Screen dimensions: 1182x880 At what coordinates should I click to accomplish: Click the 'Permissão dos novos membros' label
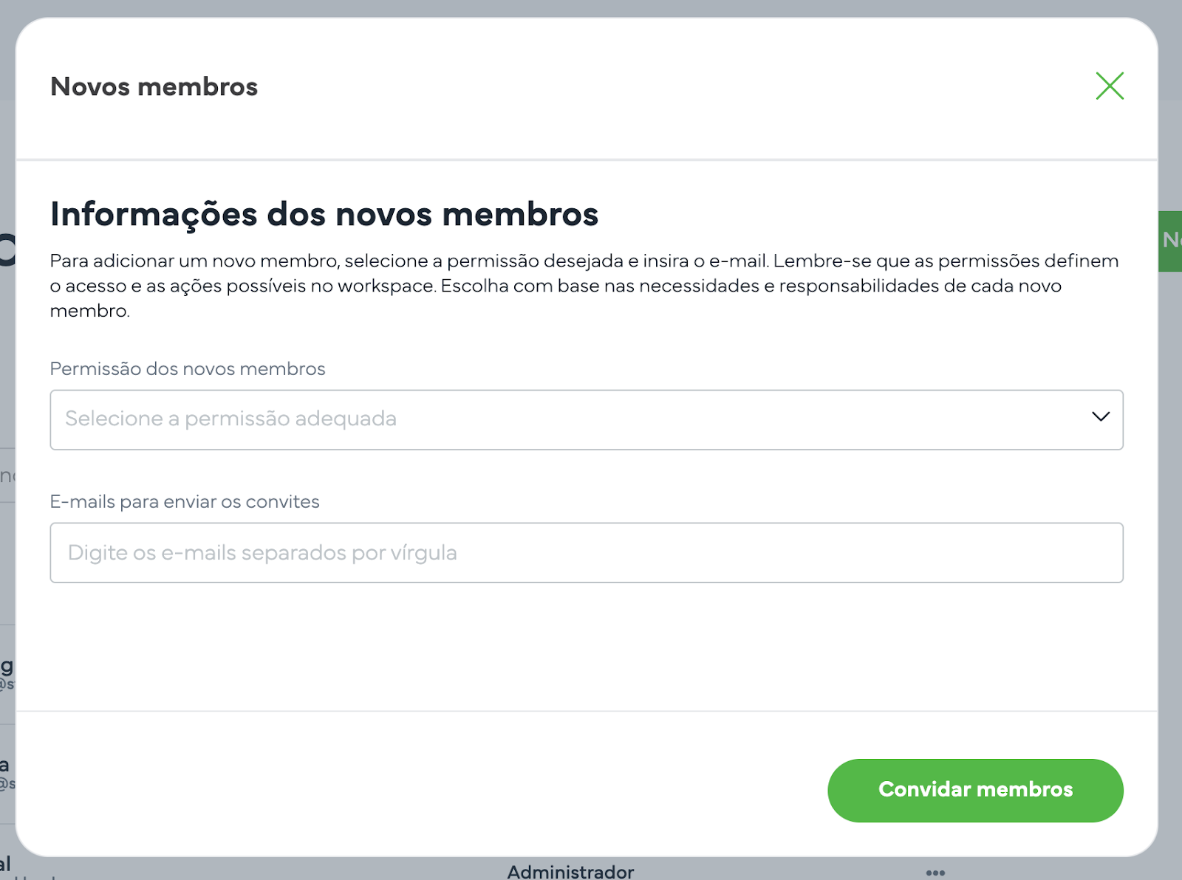188,369
